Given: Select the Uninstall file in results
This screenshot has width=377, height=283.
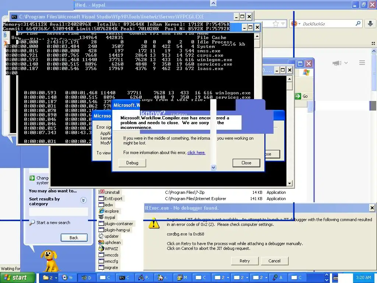Looking at the screenshot, I should click(x=112, y=192).
